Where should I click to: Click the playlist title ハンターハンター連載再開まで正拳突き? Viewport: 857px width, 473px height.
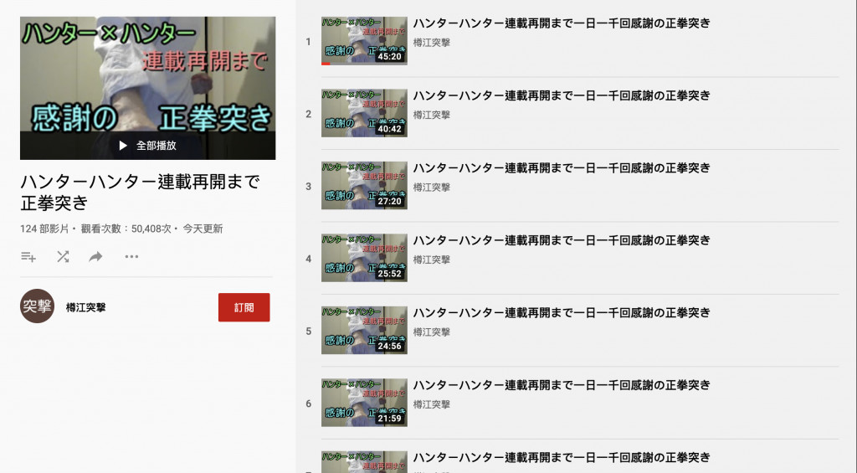[x=140, y=192]
